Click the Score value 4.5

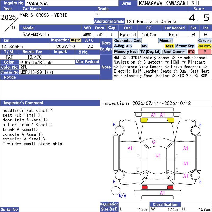[x=199, y=18]
